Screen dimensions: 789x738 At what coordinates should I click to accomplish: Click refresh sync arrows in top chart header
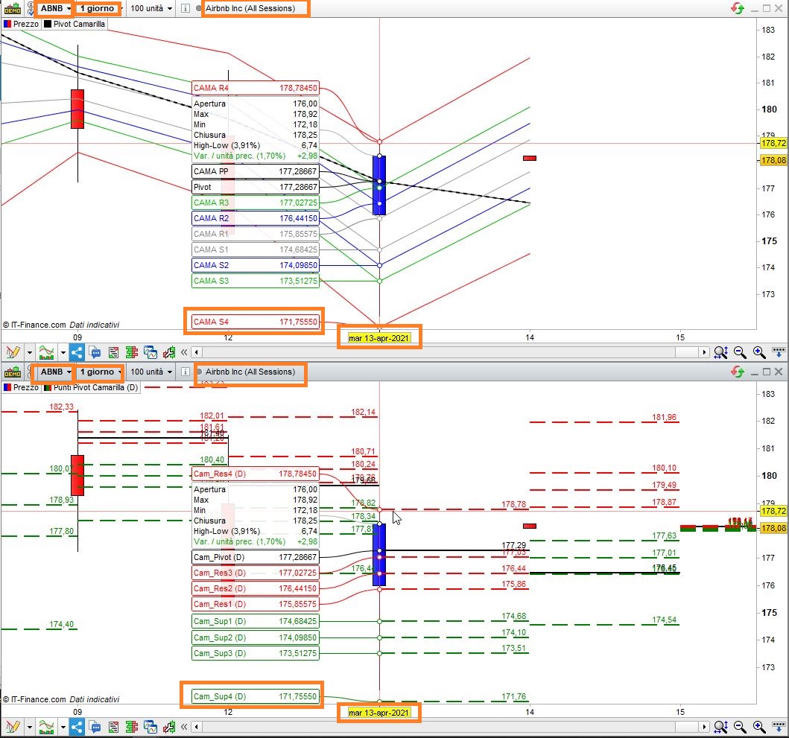tap(738, 8)
